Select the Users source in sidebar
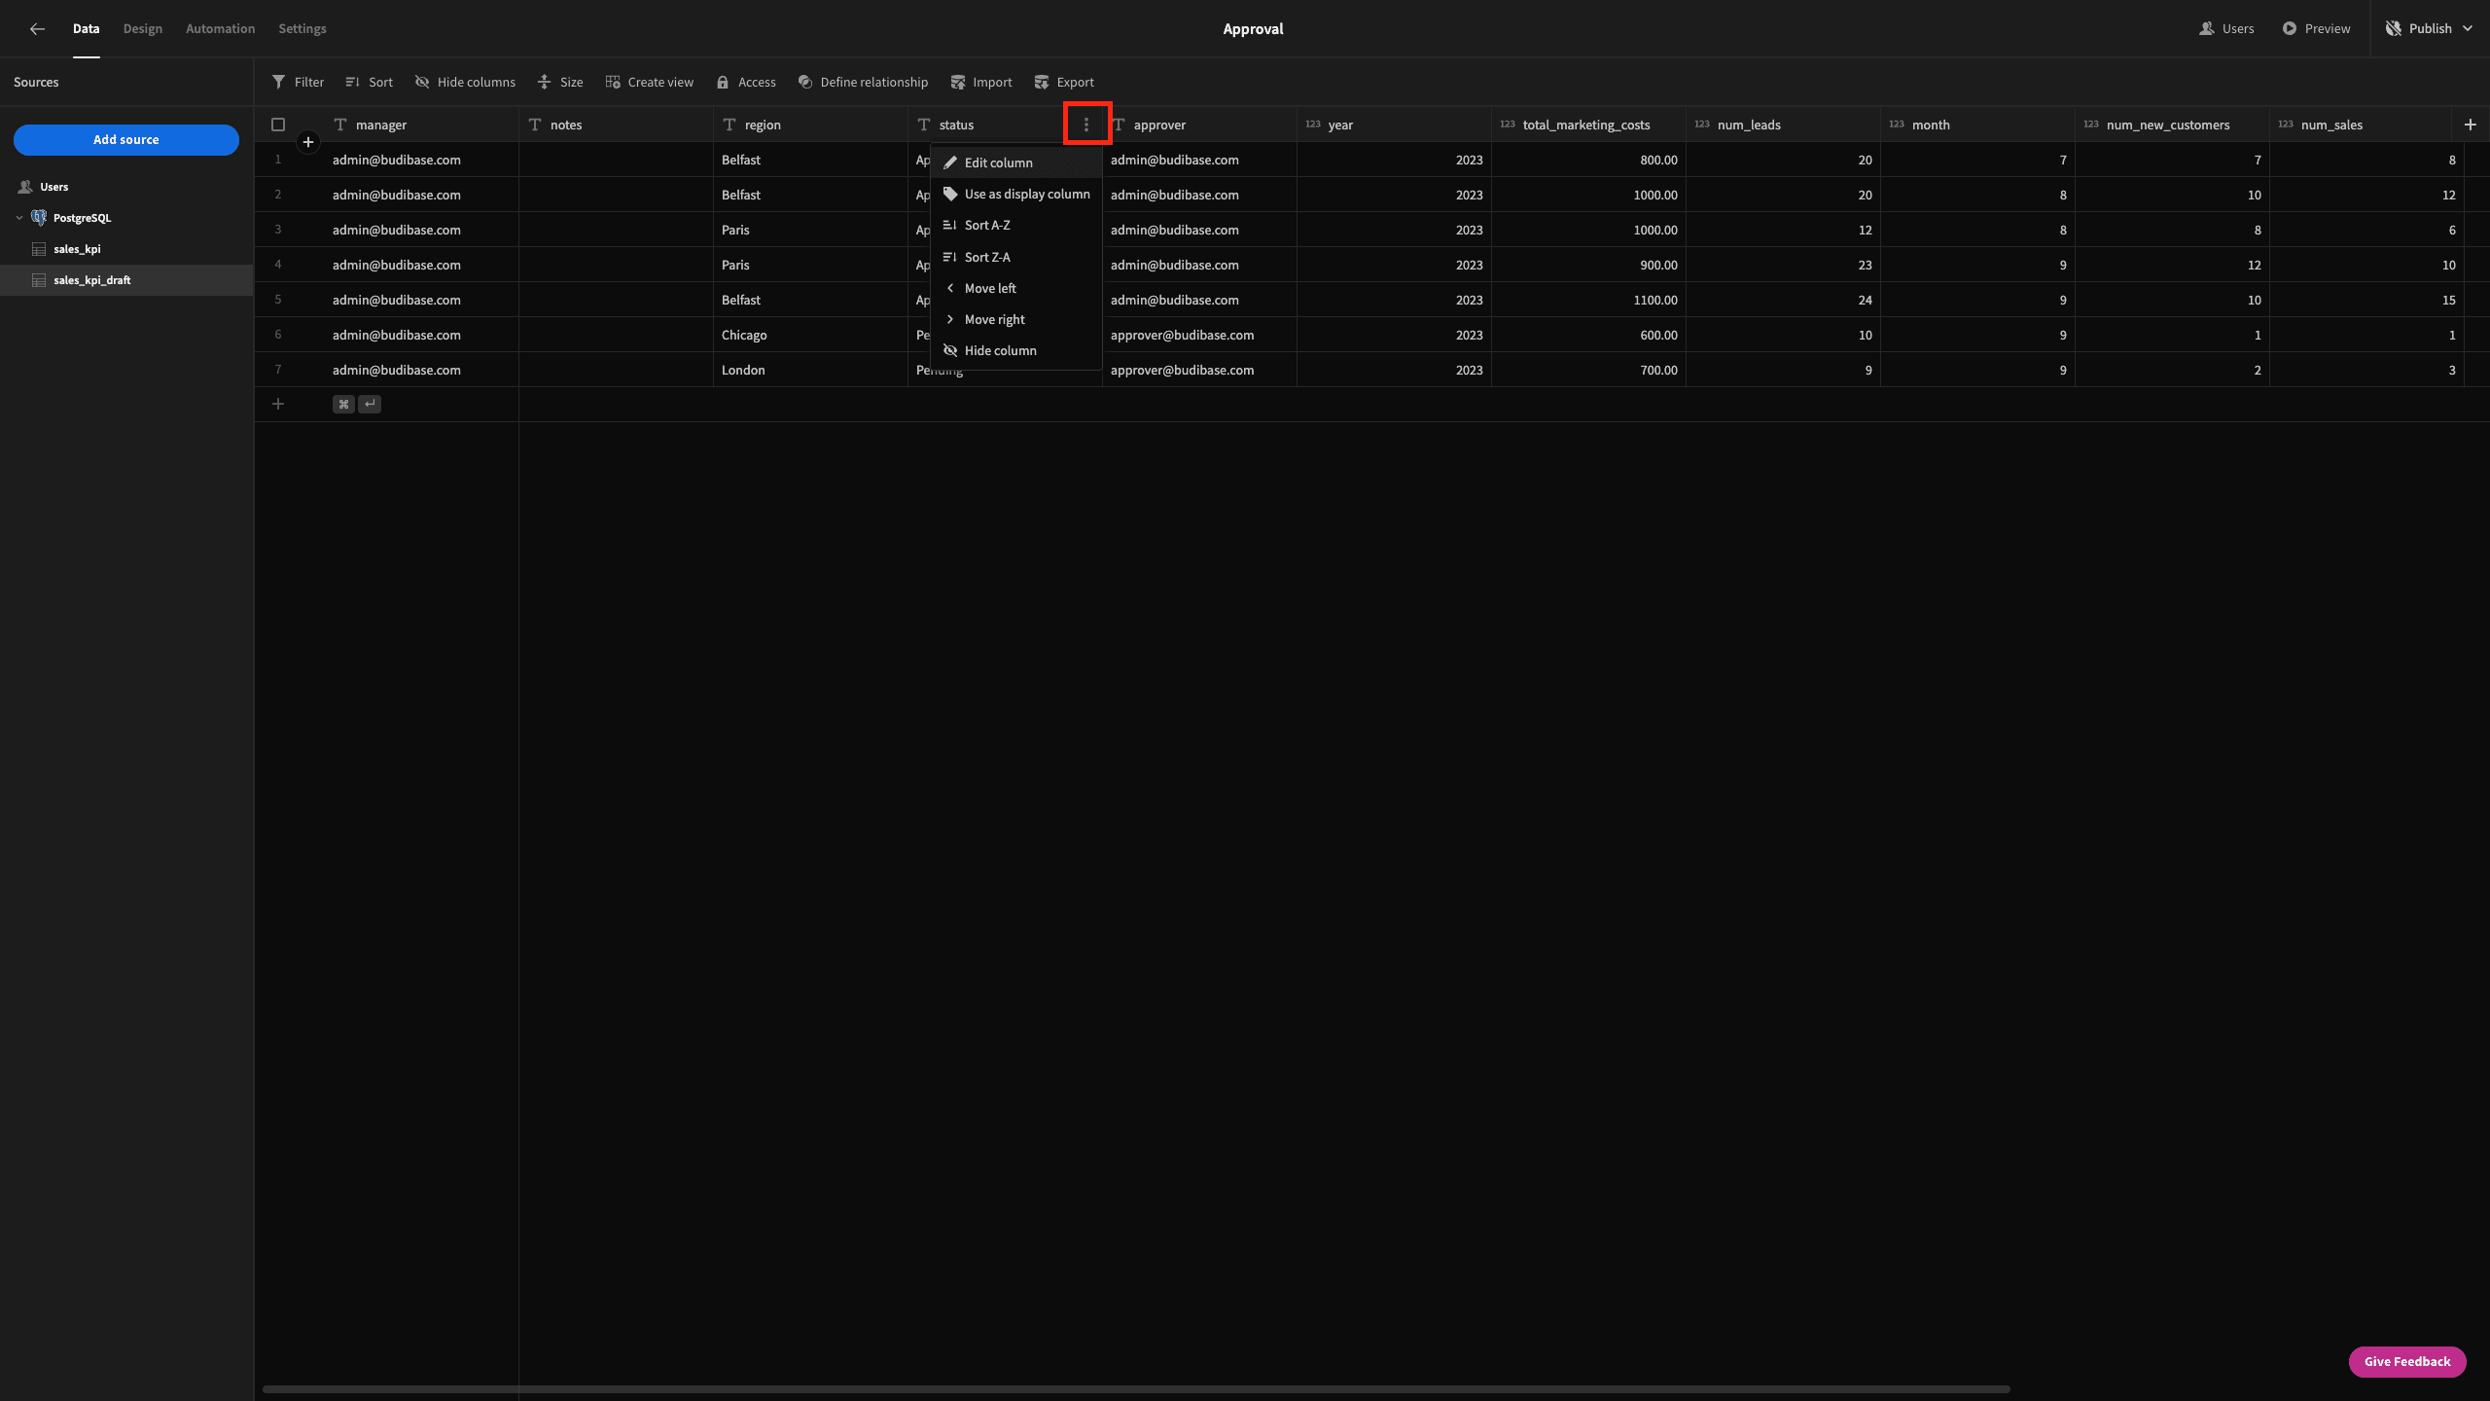This screenshot has width=2490, height=1401. 126,187
